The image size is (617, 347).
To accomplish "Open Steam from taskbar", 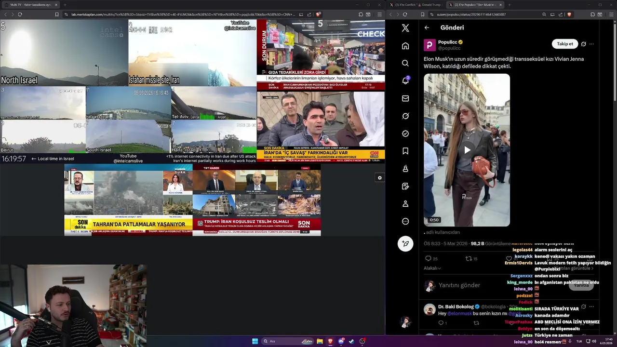I will (351, 341).
